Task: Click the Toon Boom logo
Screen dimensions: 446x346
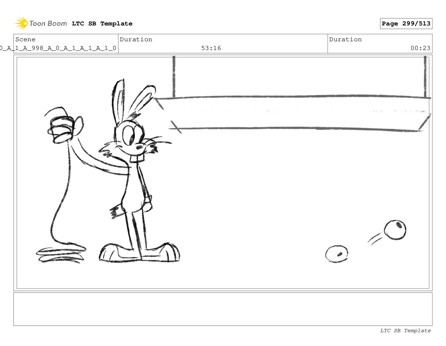Action: [x=41, y=23]
